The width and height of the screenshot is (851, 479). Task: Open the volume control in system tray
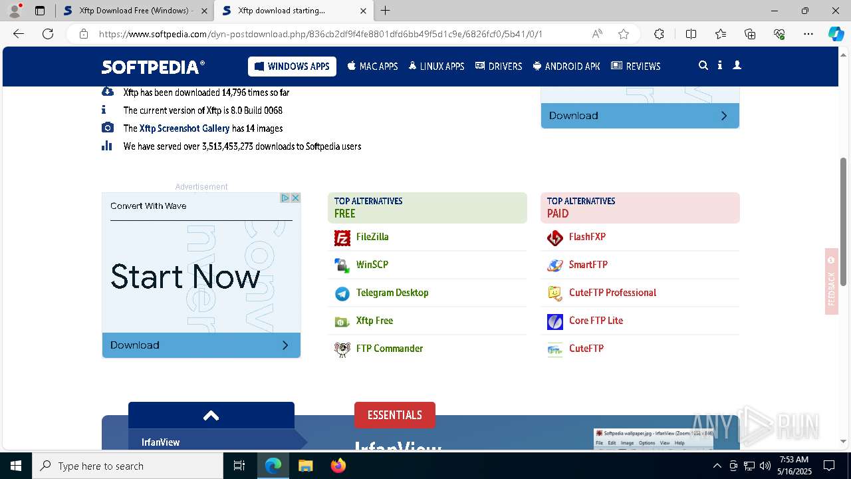pyautogui.click(x=765, y=466)
